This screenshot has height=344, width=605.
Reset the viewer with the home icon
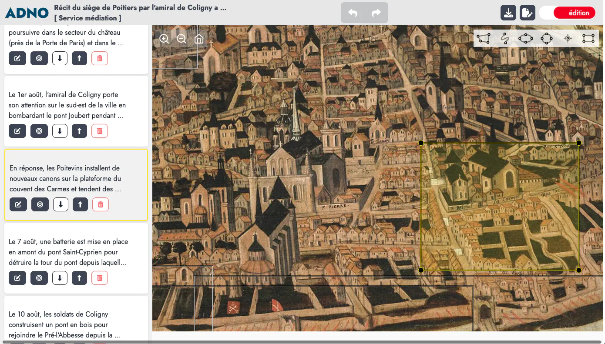[199, 39]
